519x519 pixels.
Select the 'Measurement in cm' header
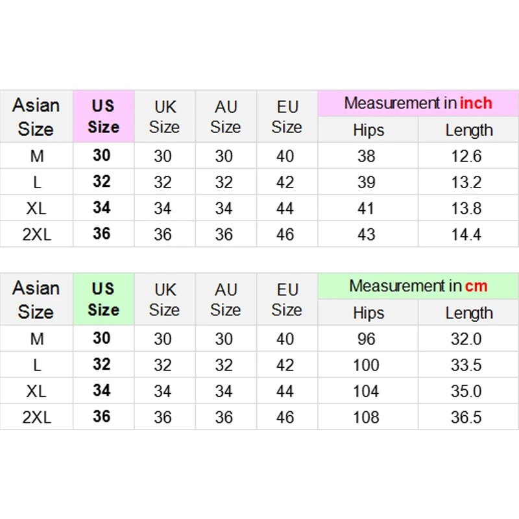418,286
